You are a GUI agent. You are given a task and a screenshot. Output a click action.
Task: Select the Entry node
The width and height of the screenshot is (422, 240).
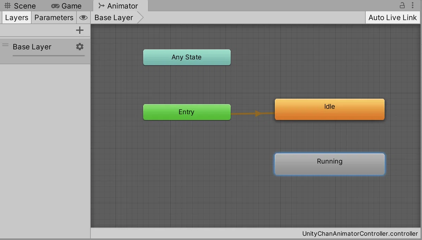coord(187,112)
